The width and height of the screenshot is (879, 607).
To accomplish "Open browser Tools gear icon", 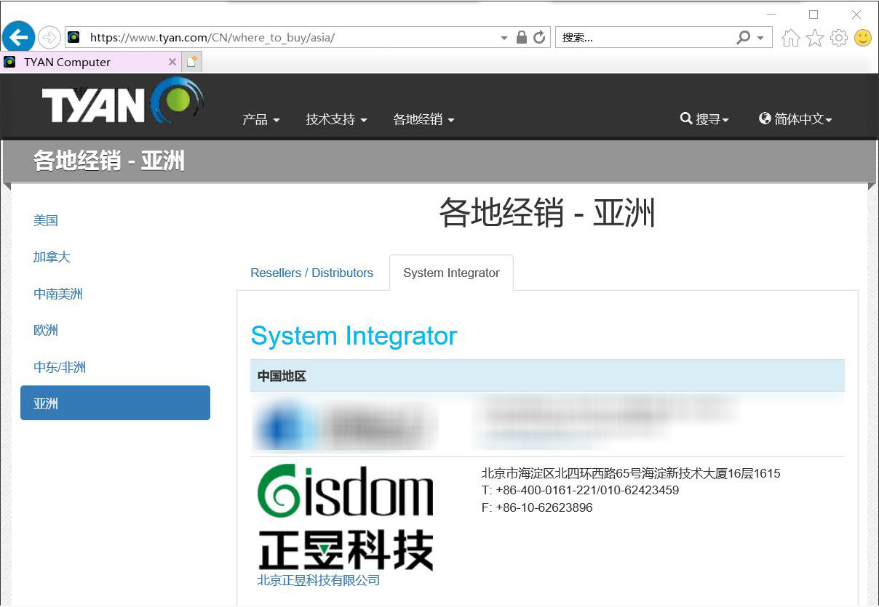I will pyautogui.click(x=839, y=38).
